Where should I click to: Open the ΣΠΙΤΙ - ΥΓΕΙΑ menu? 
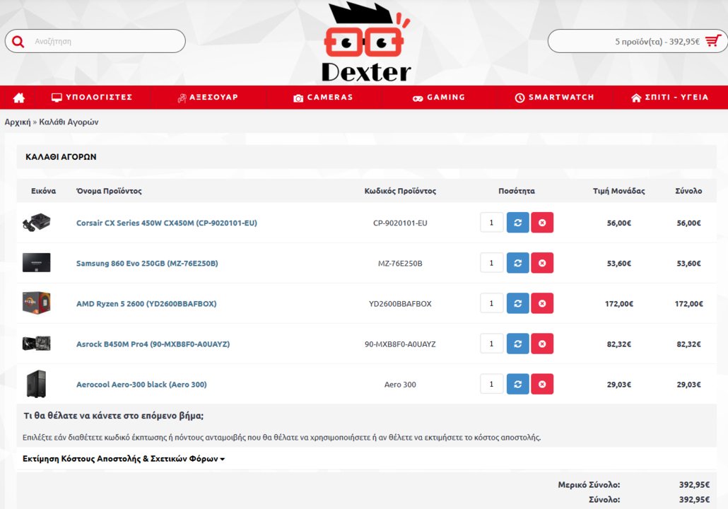(670, 97)
